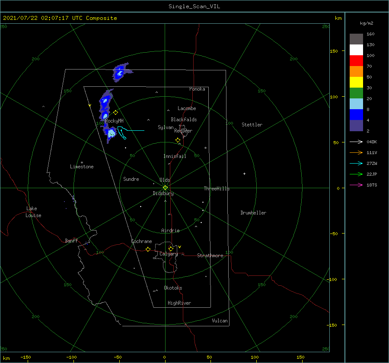Viewport: 389px width, 363px height.
Task: Click the yellow diamond marker near Cochrane
Action: 148,249
